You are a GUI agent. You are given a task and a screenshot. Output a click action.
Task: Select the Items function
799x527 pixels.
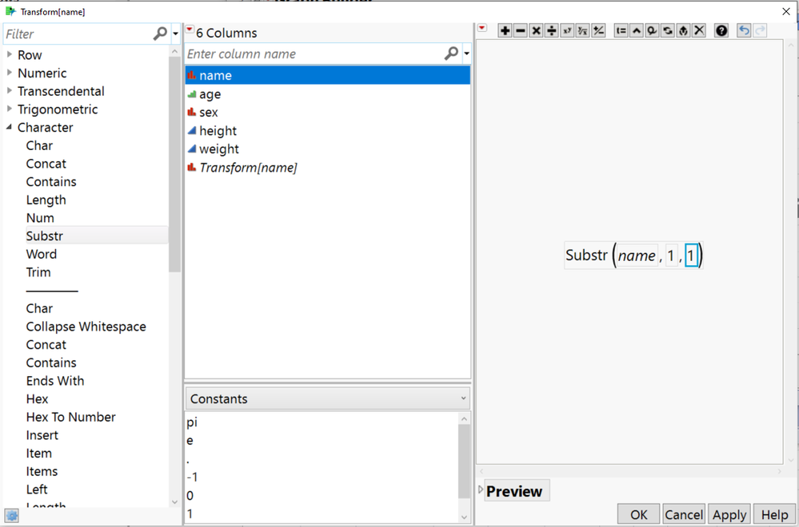pyautogui.click(x=42, y=471)
